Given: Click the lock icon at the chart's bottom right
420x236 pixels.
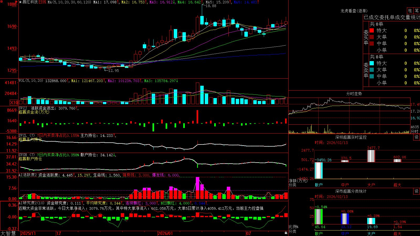Looking at the screenshot, I should click(x=286, y=233).
